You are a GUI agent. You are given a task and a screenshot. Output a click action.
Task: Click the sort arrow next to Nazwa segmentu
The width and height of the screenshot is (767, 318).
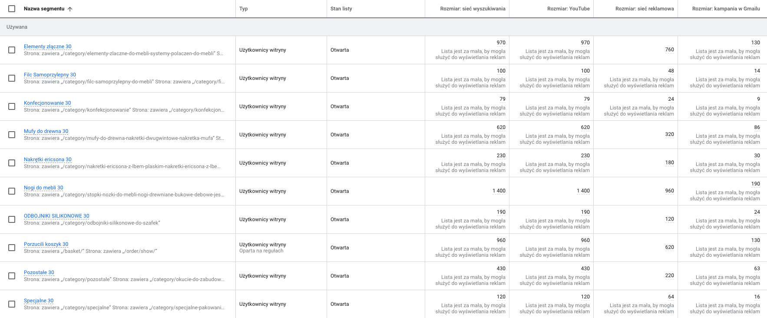[x=70, y=9]
